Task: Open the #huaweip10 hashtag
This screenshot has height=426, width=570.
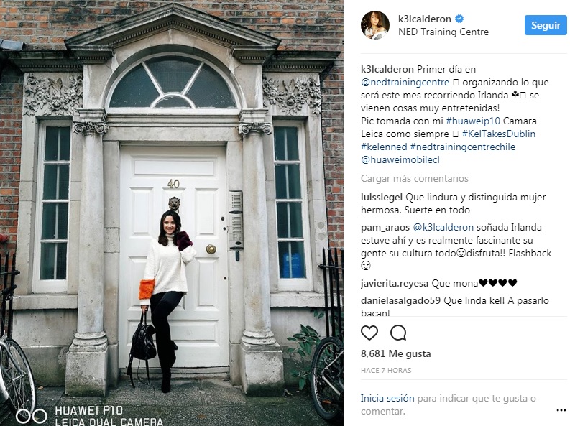Action: pos(473,121)
